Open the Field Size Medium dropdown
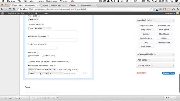The height and width of the screenshot is (101, 180). pyautogui.click(x=33, y=20)
